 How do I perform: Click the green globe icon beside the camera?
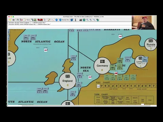[84, 20]
